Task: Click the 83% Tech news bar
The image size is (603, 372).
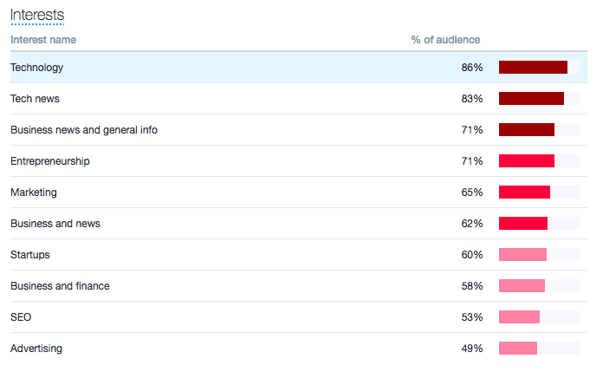Action: [x=531, y=98]
